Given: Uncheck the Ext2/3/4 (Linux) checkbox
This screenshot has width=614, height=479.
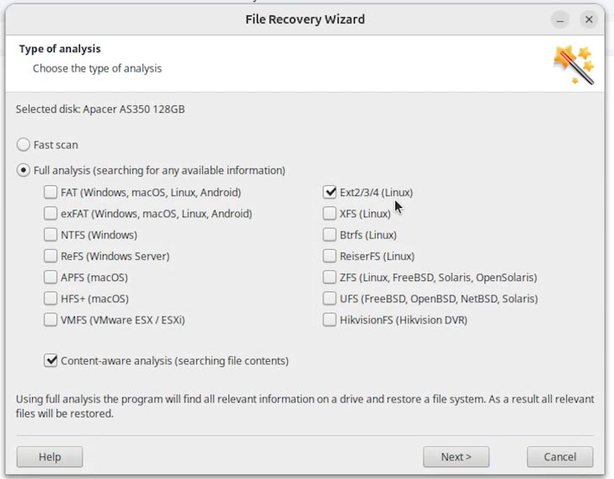Looking at the screenshot, I should point(329,192).
